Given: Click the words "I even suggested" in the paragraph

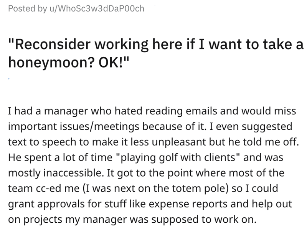Looking at the screenshot, I should click(251, 126).
